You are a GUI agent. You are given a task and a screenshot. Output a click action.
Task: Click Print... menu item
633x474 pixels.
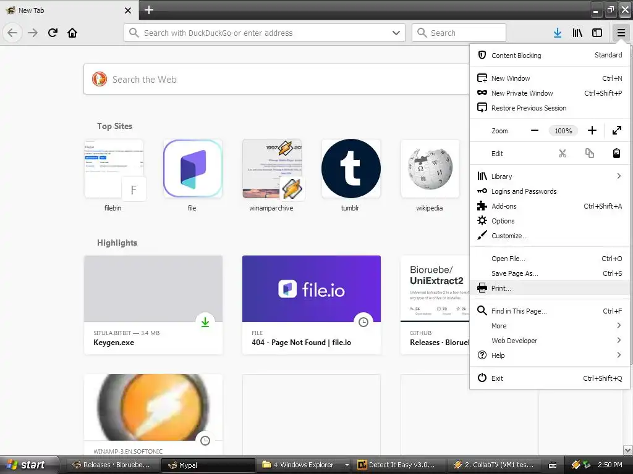click(550, 288)
